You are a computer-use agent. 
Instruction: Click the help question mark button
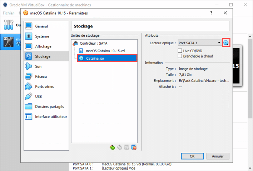[211, 13]
